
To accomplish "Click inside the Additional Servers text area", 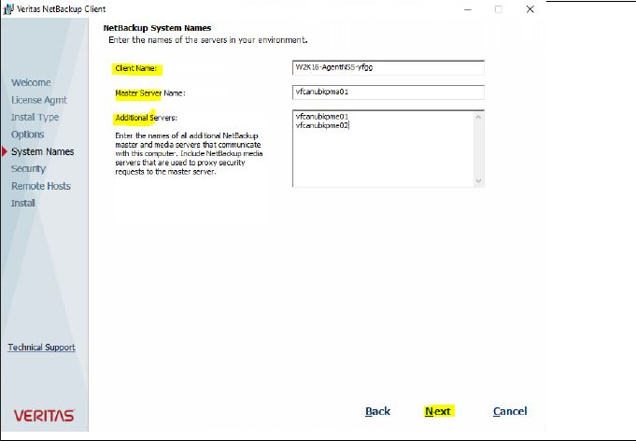I will coord(383,149).
